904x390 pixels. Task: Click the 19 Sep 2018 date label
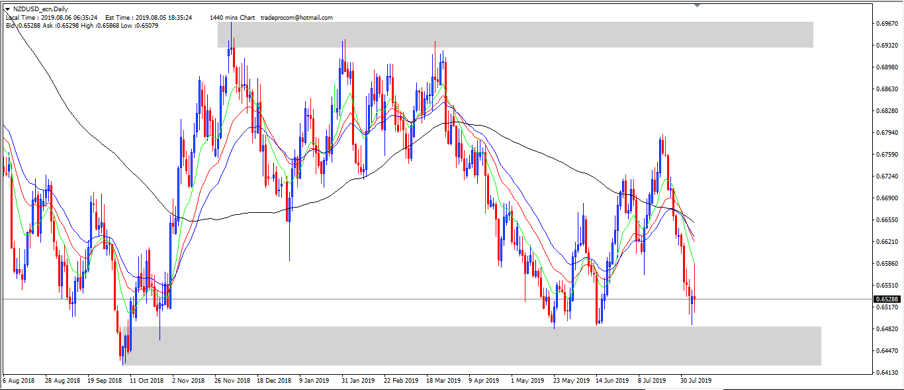coord(104,381)
